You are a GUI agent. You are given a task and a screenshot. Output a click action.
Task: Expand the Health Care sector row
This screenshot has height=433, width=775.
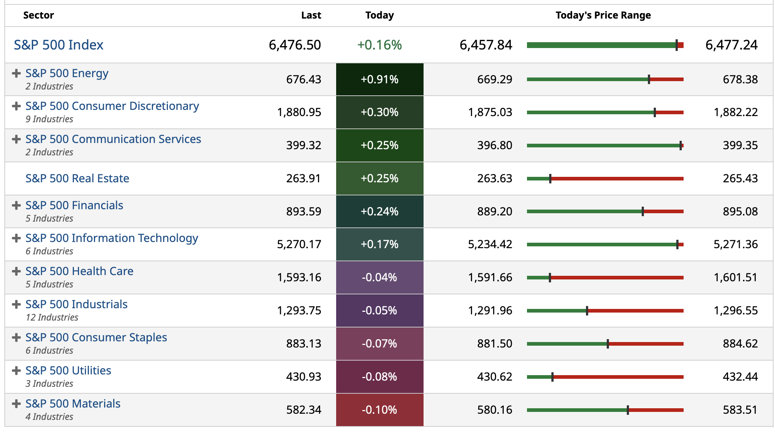click(x=16, y=271)
